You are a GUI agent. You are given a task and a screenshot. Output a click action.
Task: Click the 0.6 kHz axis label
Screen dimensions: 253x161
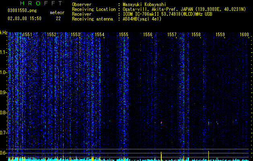[3, 153]
